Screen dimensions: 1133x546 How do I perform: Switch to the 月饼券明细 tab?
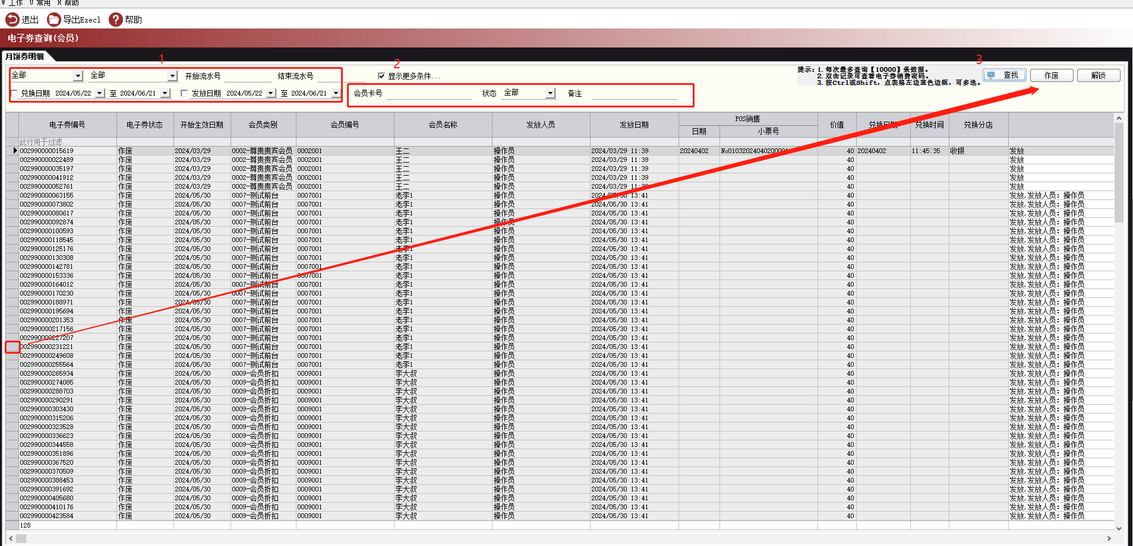coord(25,56)
